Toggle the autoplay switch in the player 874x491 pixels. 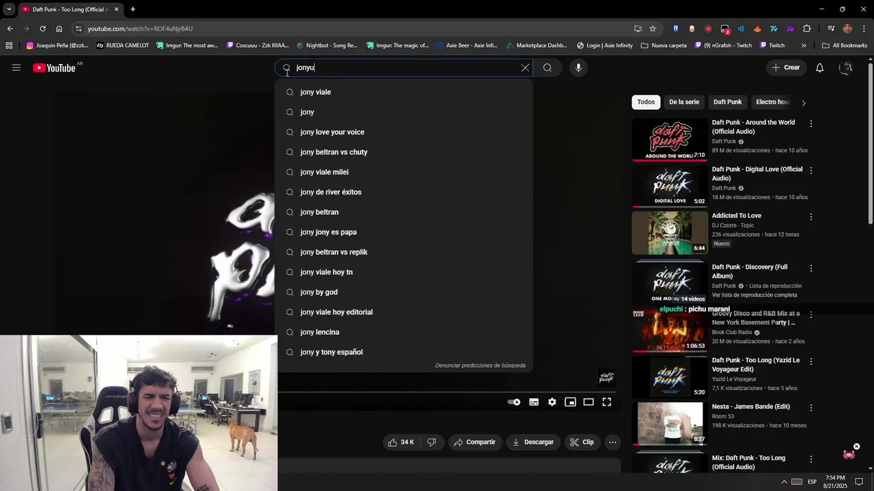(x=514, y=402)
